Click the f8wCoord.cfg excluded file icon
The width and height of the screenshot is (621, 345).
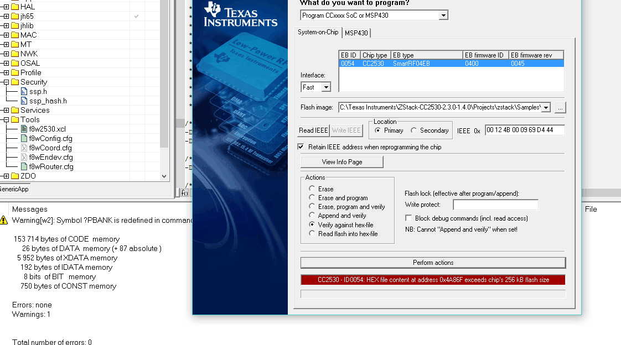(x=24, y=148)
